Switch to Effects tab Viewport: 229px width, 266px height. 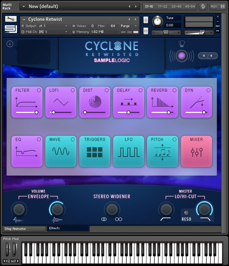[68, 228]
